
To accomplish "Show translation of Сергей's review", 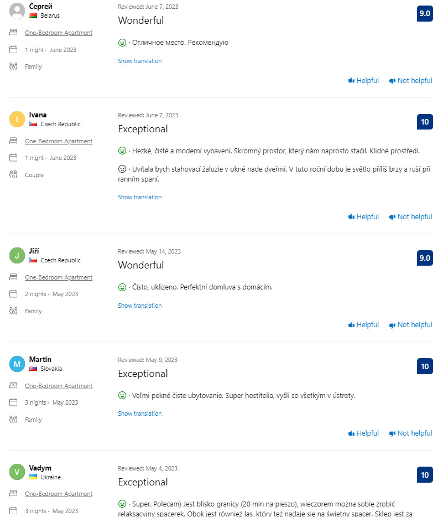I will tap(140, 61).
